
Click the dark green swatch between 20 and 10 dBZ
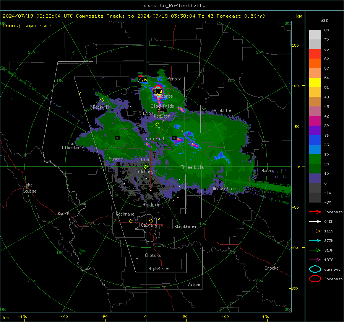(315, 169)
